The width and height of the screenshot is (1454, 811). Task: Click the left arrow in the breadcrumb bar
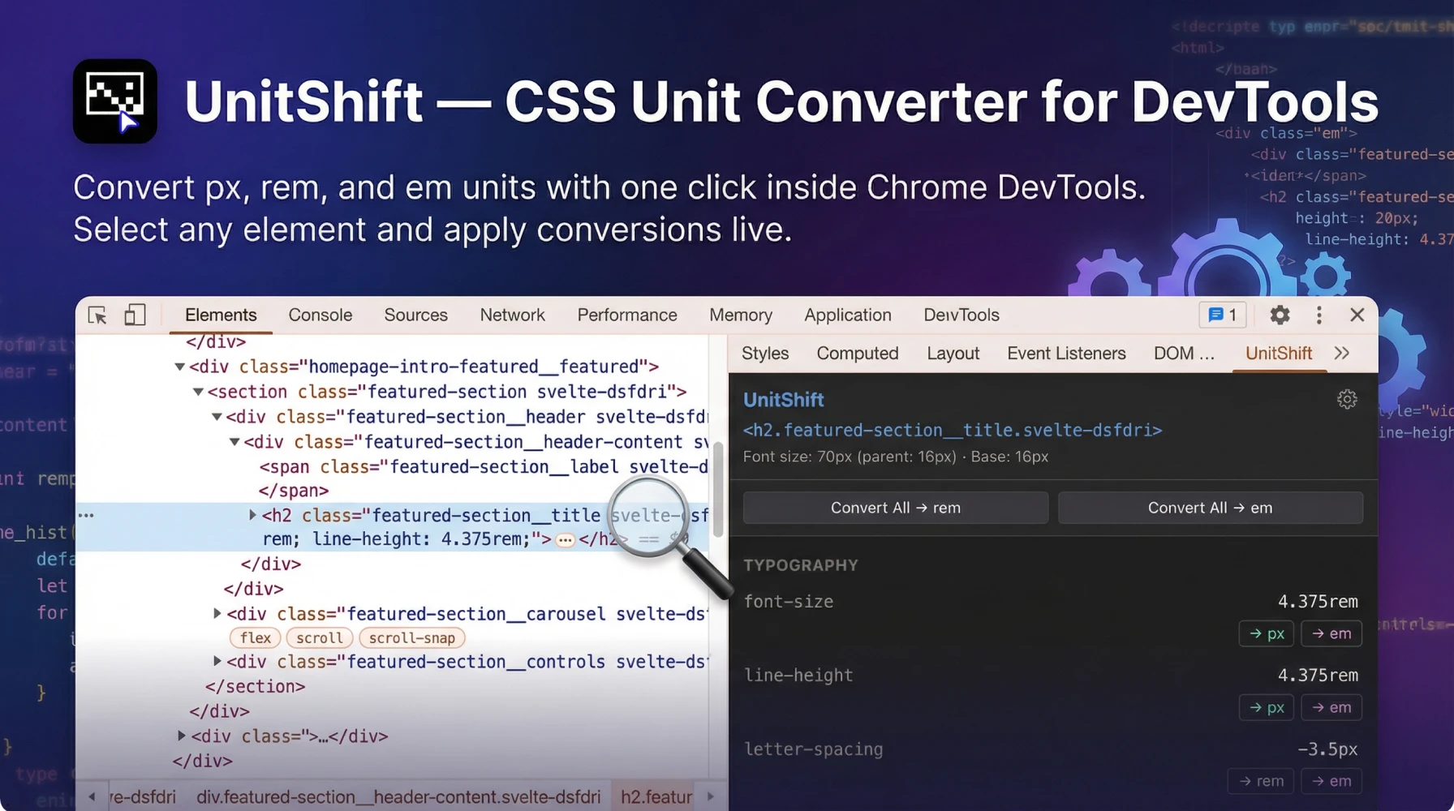click(92, 796)
